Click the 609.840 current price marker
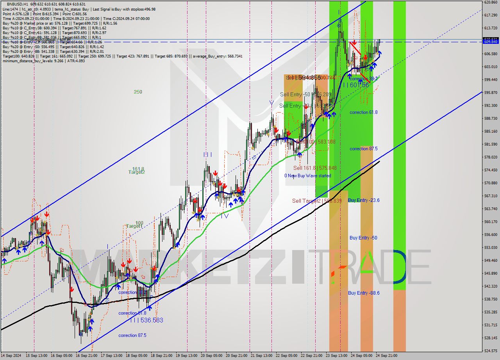This screenshot has height=360, width=500. tap(491, 42)
